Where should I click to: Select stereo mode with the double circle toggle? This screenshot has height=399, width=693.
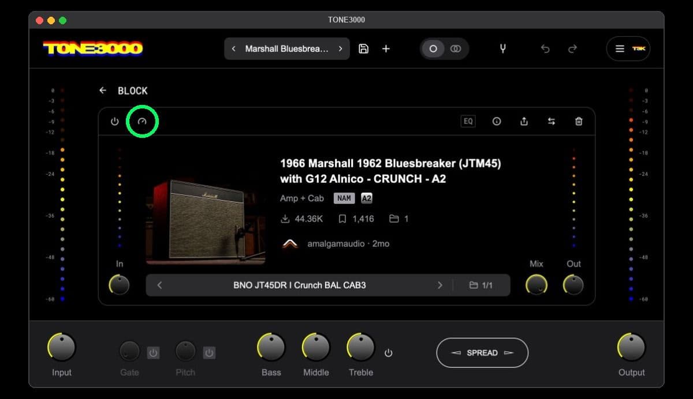456,49
